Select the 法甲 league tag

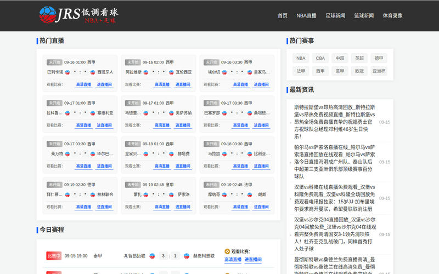(301, 71)
